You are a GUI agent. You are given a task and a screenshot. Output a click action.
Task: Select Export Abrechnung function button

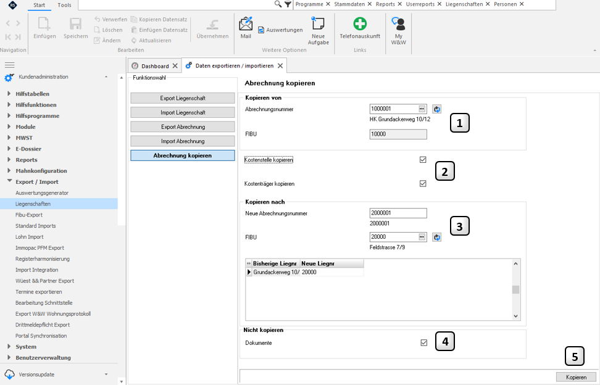tap(183, 127)
